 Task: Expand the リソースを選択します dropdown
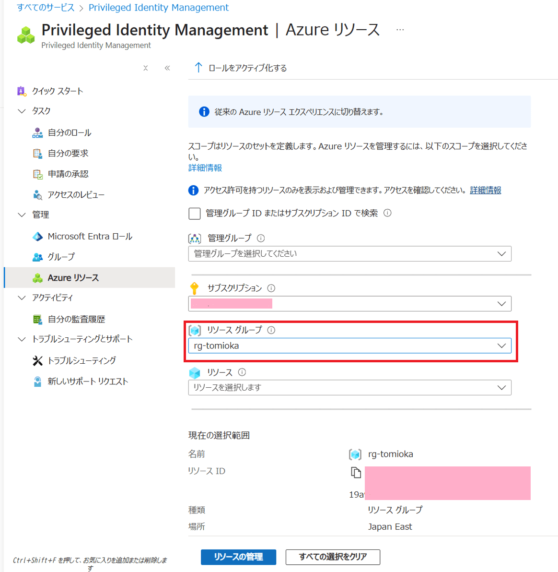point(349,388)
